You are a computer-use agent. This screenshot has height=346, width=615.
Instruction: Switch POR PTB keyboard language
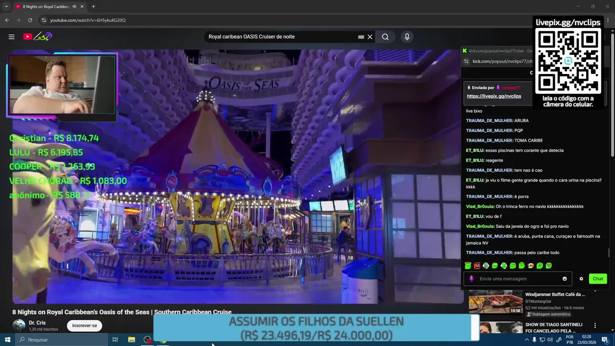[x=570, y=340]
